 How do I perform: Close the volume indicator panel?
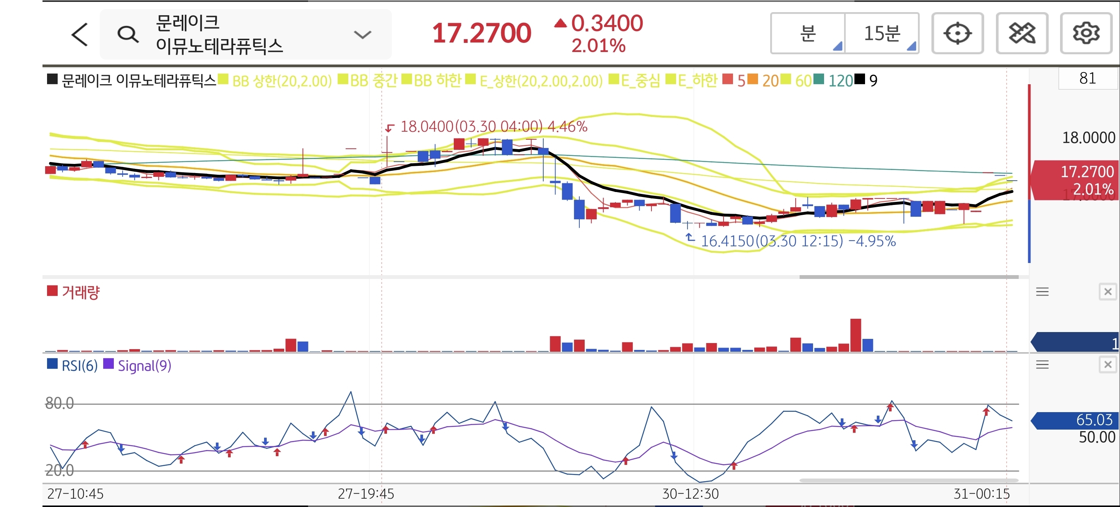(1107, 292)
